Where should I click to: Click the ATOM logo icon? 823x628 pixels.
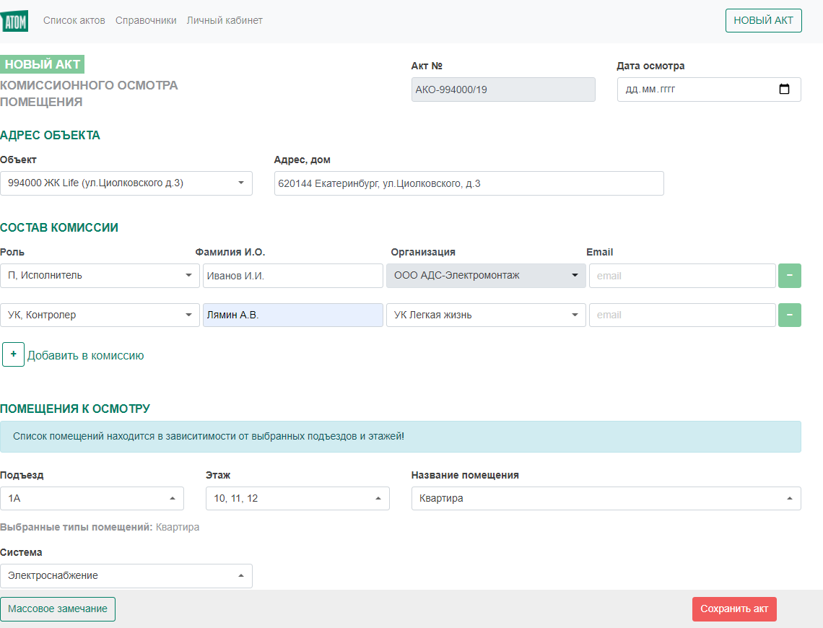click(x=14, y=21)
